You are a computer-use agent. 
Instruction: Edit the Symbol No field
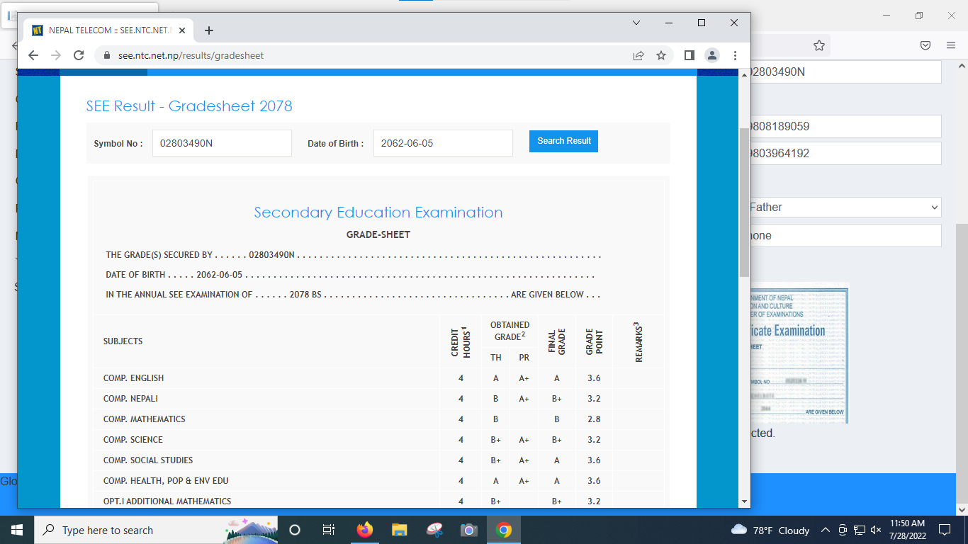pyautogui.click(x=222, y=143)
